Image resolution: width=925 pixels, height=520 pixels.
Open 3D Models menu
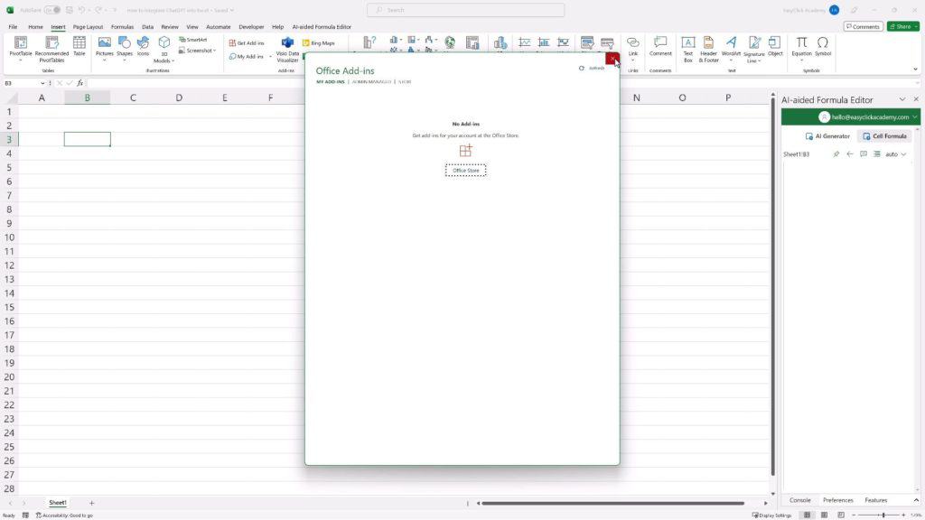click(x=164, y=50)
